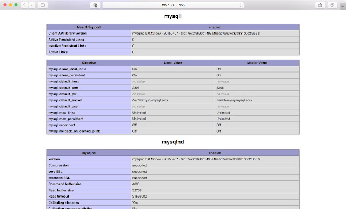Select mysqli.default_socket directive name
Screen dimensions: 346x209
coord(65,100)
